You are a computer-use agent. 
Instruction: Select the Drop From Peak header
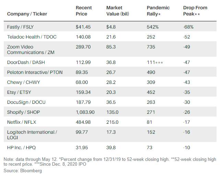click(195, 11)
